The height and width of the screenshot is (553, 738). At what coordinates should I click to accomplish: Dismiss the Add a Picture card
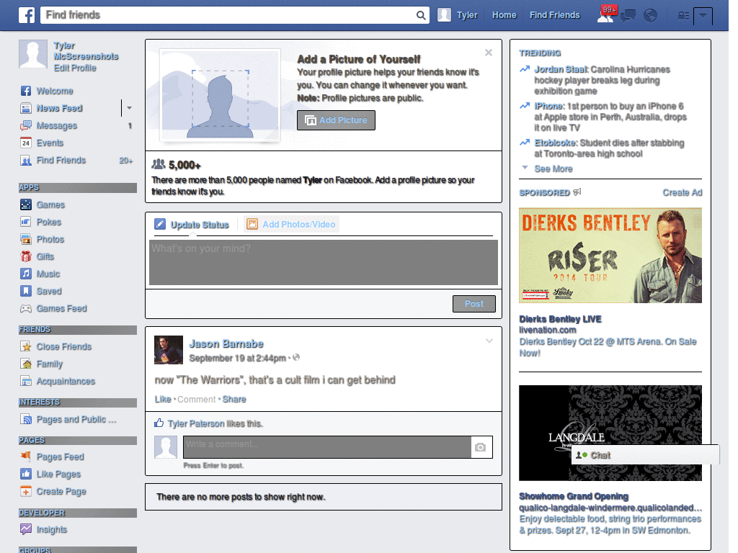coord(489,53)
